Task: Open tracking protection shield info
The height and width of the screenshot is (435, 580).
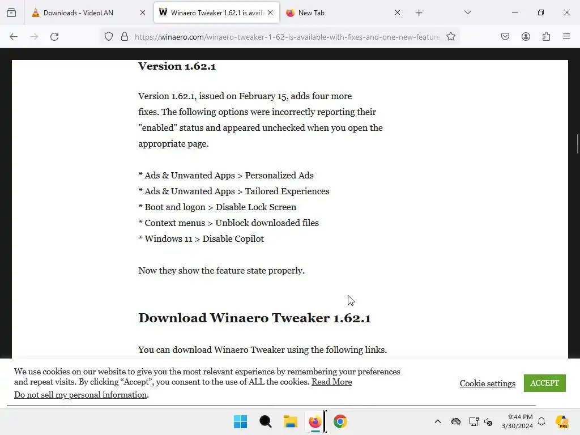Action: point(109,37)
